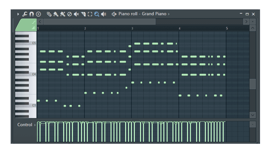
Task: Select the Mute tool
Action: pyautogui.click(x=76, y=14)
